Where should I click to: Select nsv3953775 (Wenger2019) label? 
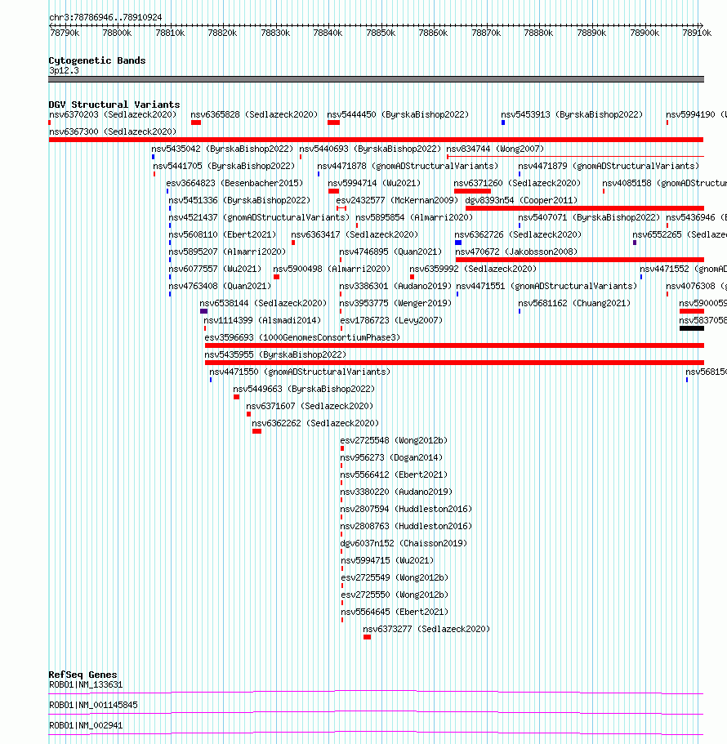[x=395, y=303]
